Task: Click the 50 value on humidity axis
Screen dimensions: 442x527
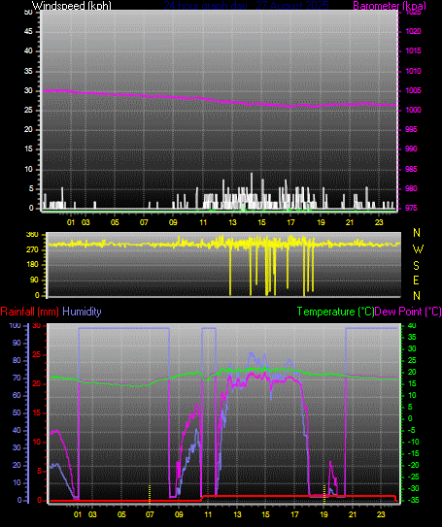Action: point(17,413)
